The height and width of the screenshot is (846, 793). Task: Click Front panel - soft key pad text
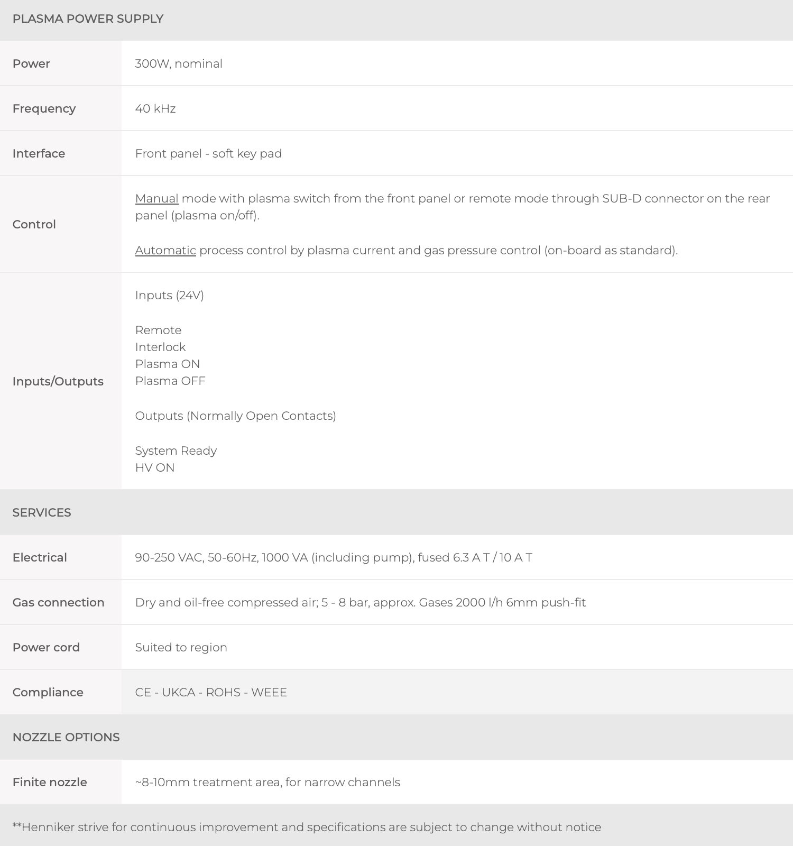pos(208,153)
